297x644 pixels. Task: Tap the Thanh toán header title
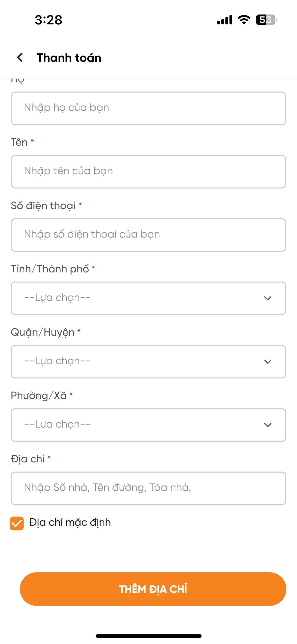point(69,58)
